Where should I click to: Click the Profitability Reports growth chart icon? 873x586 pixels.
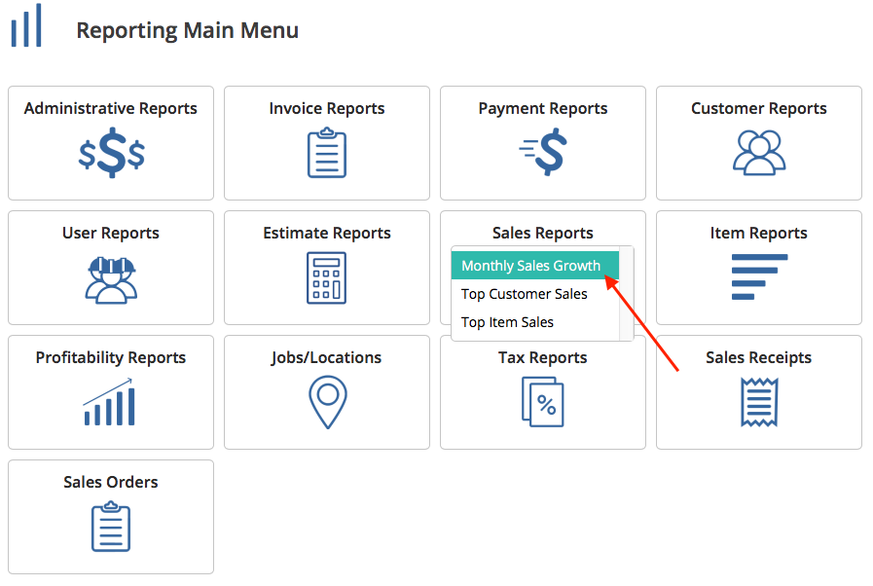click(110, 403)
